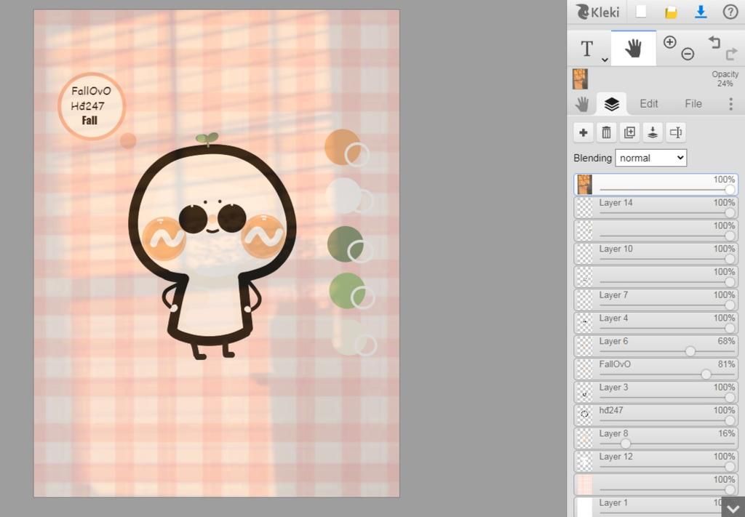
Task: Select the Text tool
Action: (587, 49)
